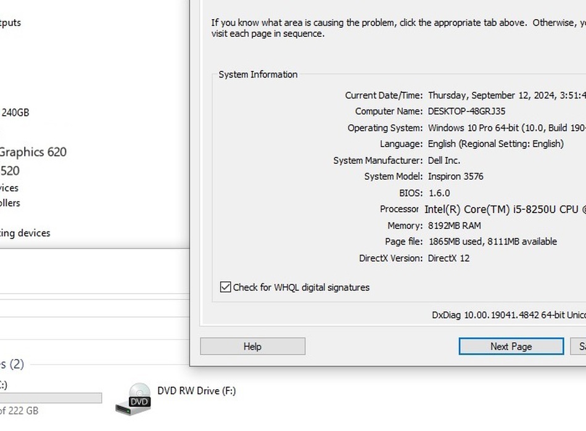Image resolution: width=586 pixels, height=431 pixels.
Task: Click the System Model value Inspiron 3576
Action: tap(456, 177)
